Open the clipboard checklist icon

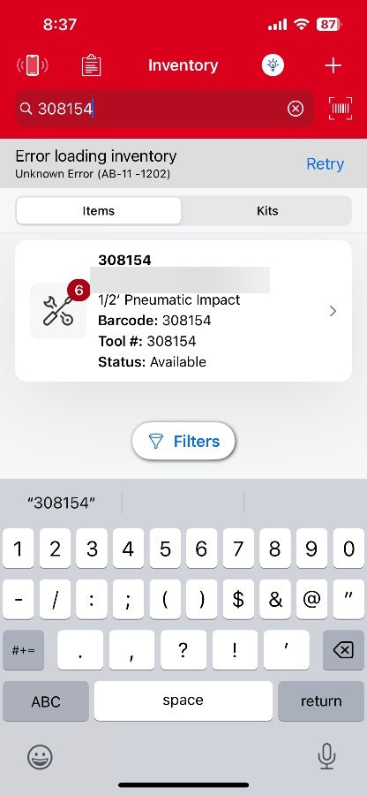[91, 65]
